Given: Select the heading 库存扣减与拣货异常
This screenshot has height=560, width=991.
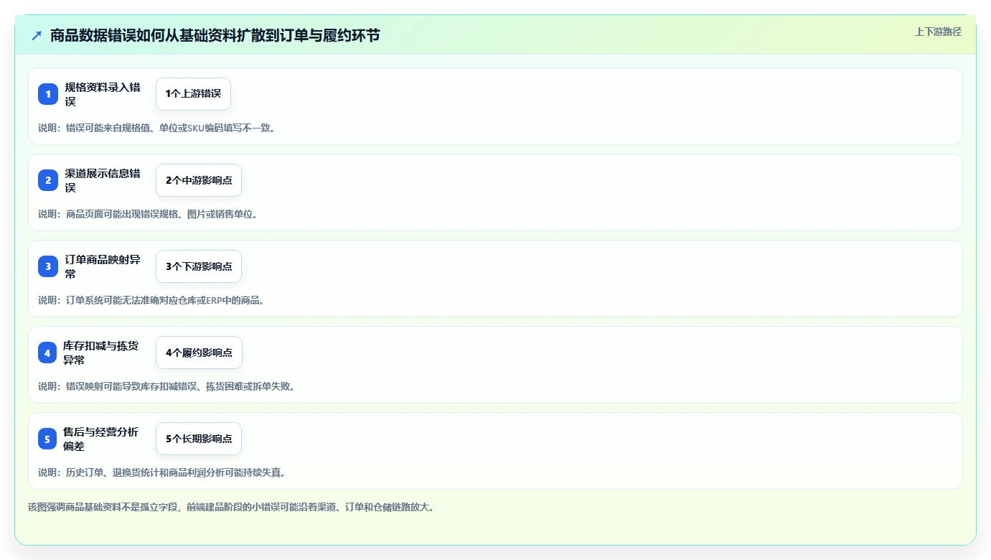Looking at the screenshot, I should coord(101,353).
